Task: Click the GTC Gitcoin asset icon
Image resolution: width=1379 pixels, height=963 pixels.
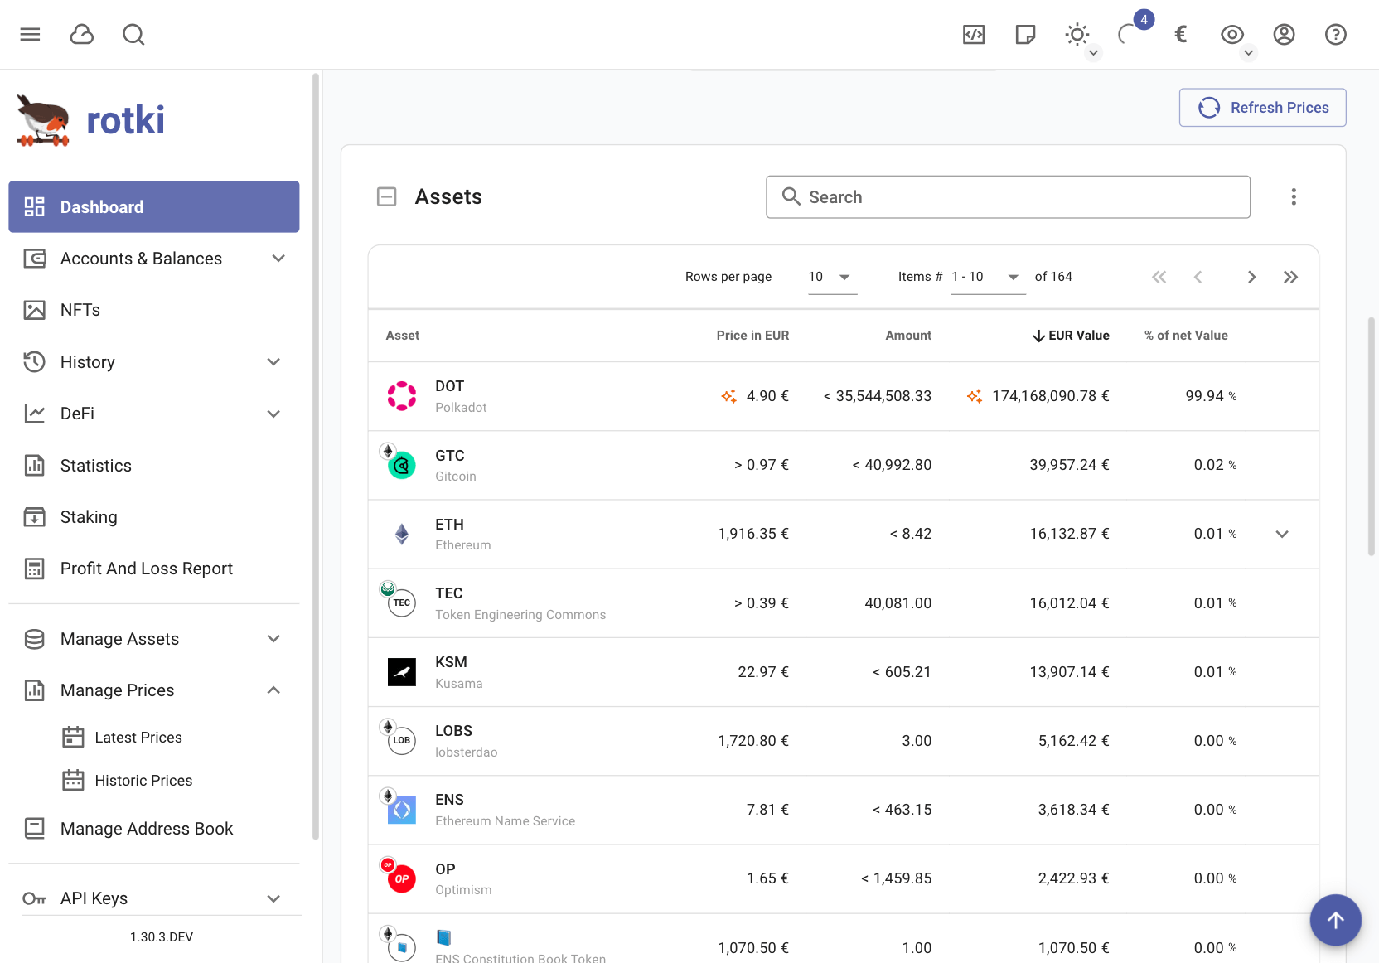Action: pyautogui.click(x=402, y=466)
